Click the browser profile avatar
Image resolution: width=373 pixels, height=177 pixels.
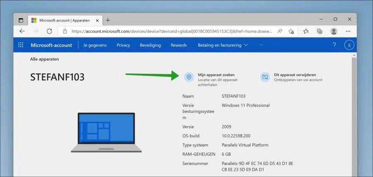coord(334,31)
